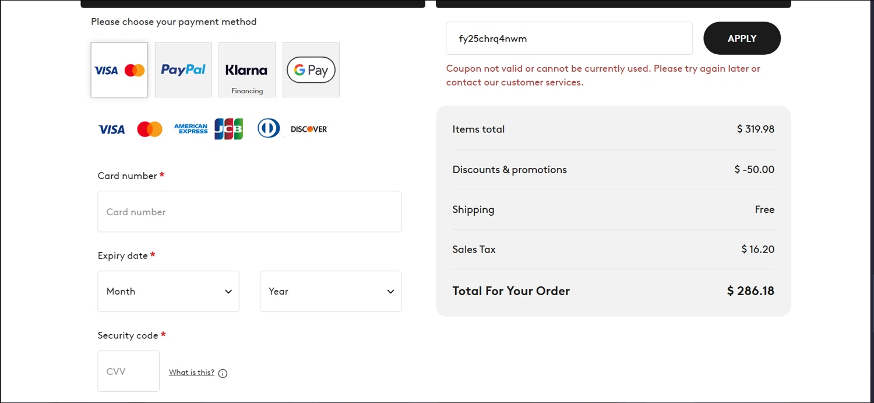Viewport: 874px width, 403px height.
Task: Click the coupon not valid error message
Action: click(603, 75)
